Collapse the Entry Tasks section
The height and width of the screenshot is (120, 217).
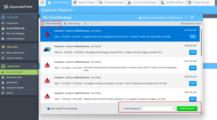click(x=35, y=17)
